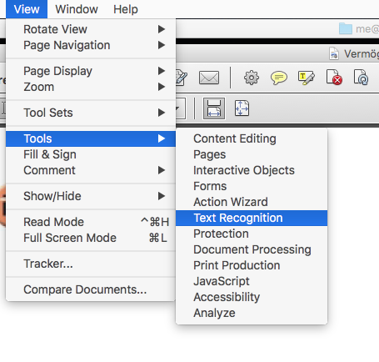Open the Help menu in menu bar
Screen dimensions: 379x362
pyautogui.click(x=126, y=9)
